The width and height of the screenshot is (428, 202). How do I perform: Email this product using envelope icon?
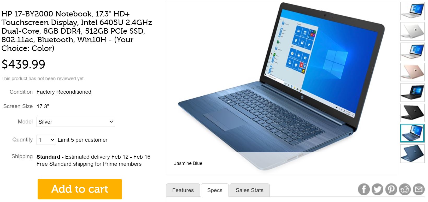point(419,189)
